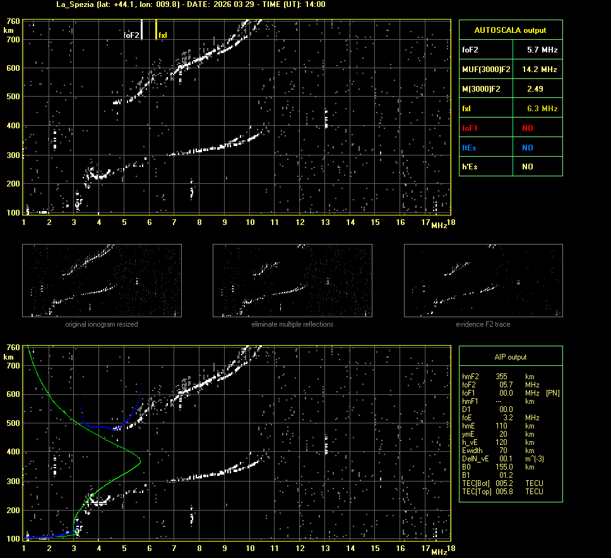Click the MUF(3000)F2 14.2 MHz value
Image resolution: width=611 pixels, height=558 pixels.
click(x=539, y=69)
